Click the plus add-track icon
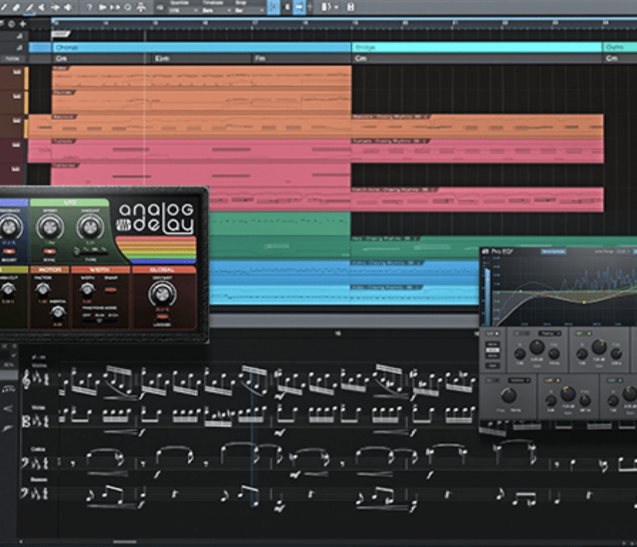Image resolution: width=637 pixels, height=547 pixels. [22, 24]
